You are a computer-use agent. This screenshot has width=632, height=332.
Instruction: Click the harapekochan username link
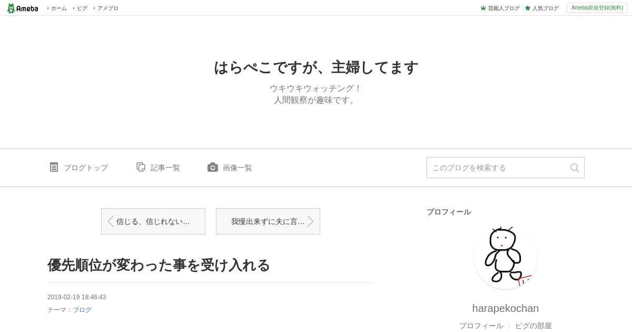pyautogui.click(x=506, y=308)
